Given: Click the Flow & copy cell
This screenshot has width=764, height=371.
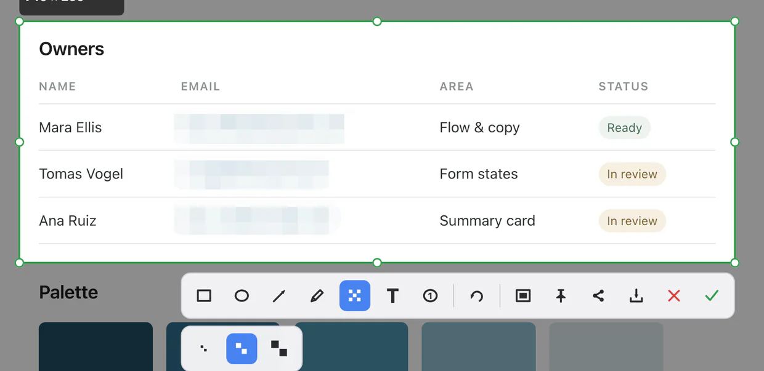Looking at the screenshot, I should click(x=479, y=127).
